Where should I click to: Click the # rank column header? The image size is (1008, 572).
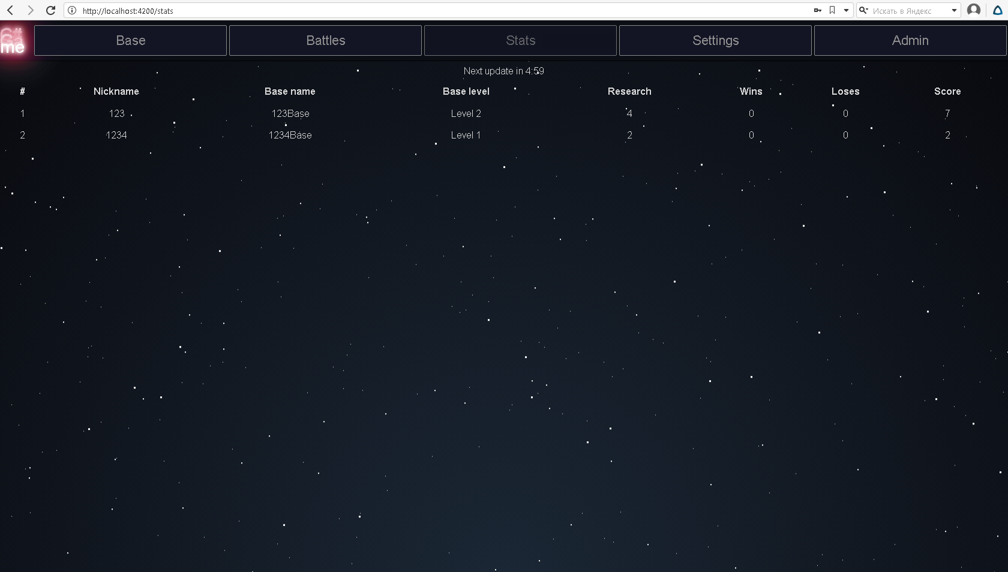tap(22, 91)
